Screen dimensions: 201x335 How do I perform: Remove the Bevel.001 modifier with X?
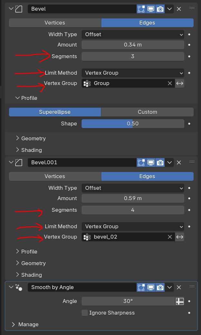click(179, 162)
